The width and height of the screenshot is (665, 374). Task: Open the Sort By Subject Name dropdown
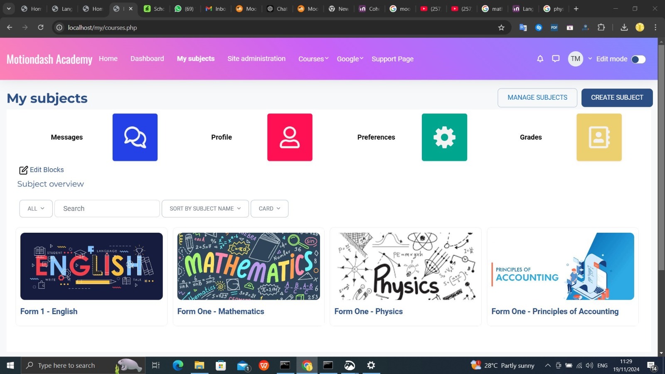[205, 208]
